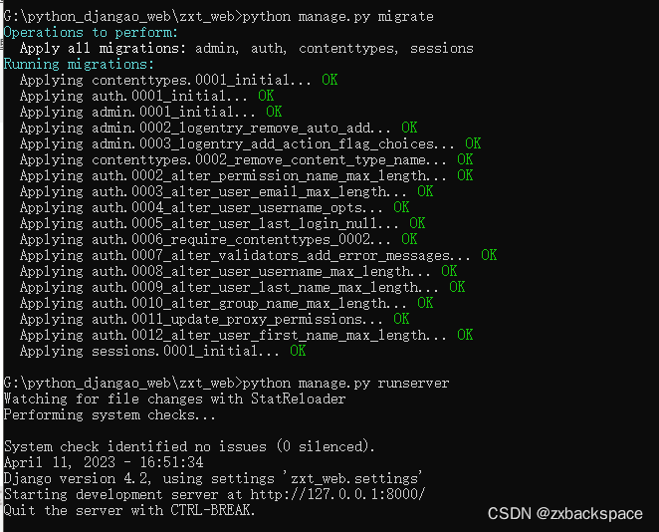
Task: Click the 'Performing system checks...' line
Action: pos(110,415)
